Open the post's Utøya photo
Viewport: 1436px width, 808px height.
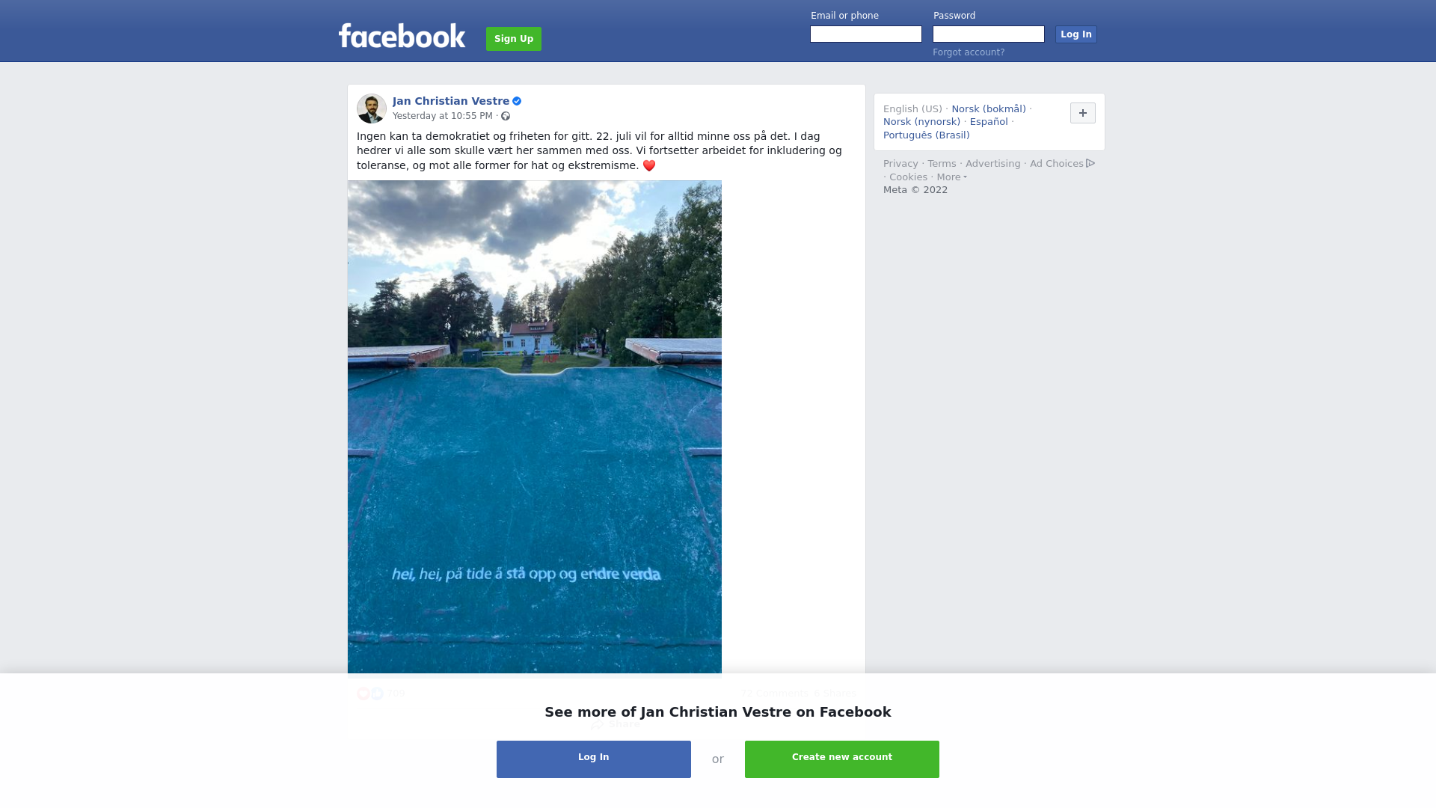coord(535,427)
